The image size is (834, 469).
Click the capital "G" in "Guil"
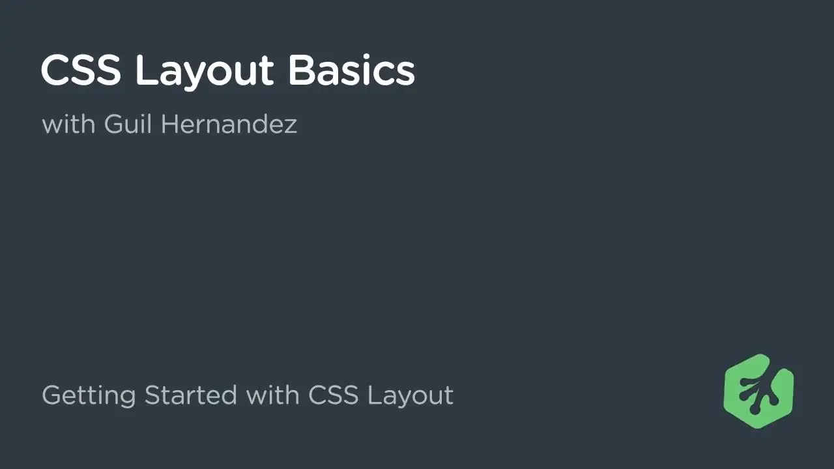coord(114,124)
